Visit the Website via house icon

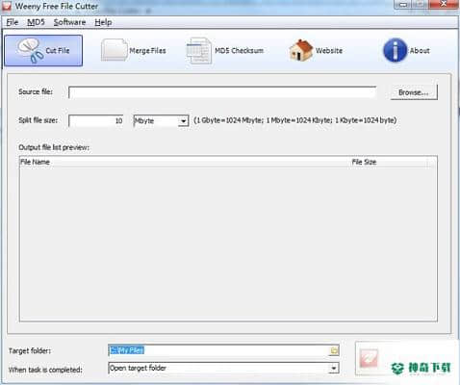tap(316, 50)
